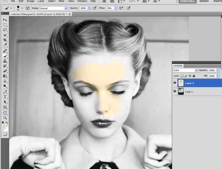This screenshot has height=169, width=222.
Task: Select the Hand tool
Action: coord(5,112)
